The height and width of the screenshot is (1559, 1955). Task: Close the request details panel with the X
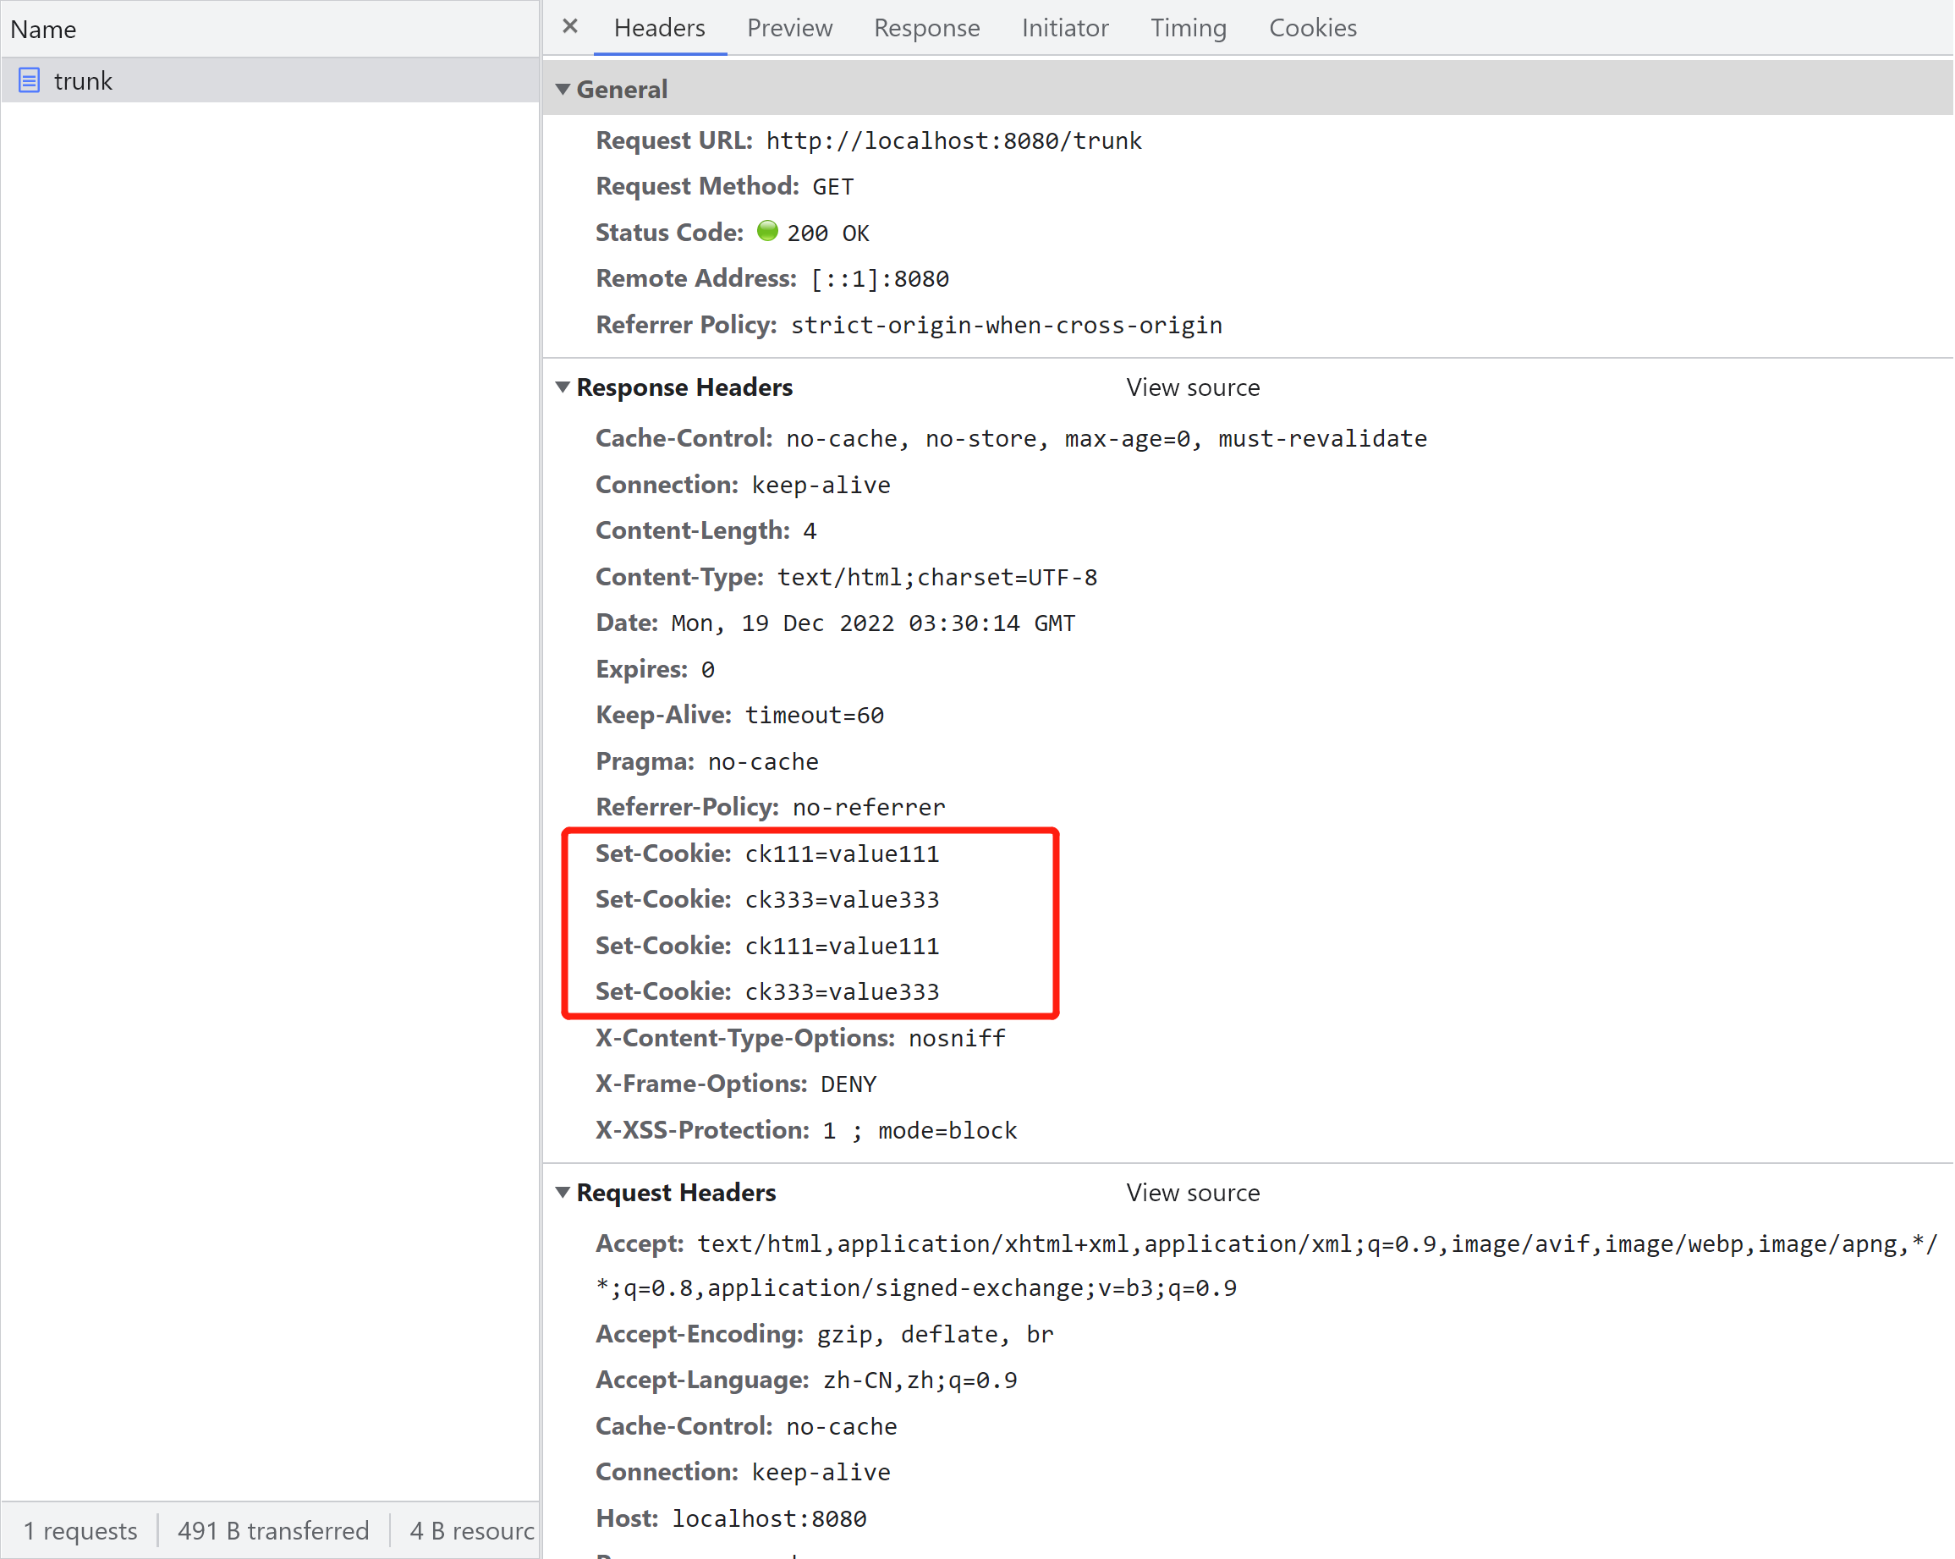(569, 27)
